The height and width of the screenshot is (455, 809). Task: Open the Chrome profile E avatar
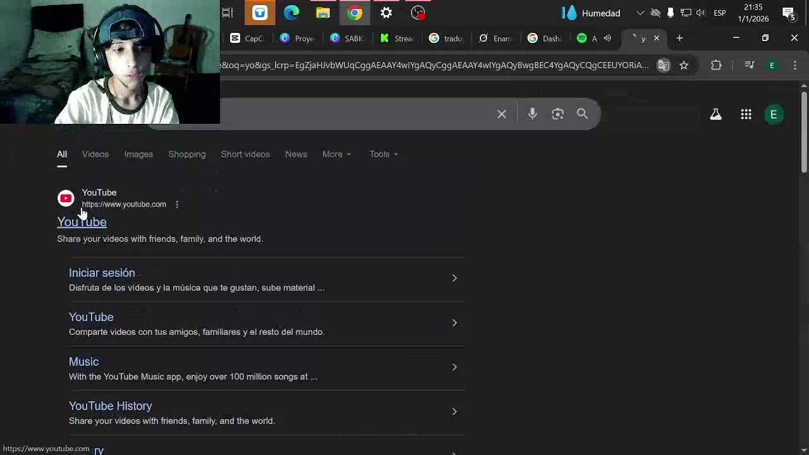[x=772, y=65]
